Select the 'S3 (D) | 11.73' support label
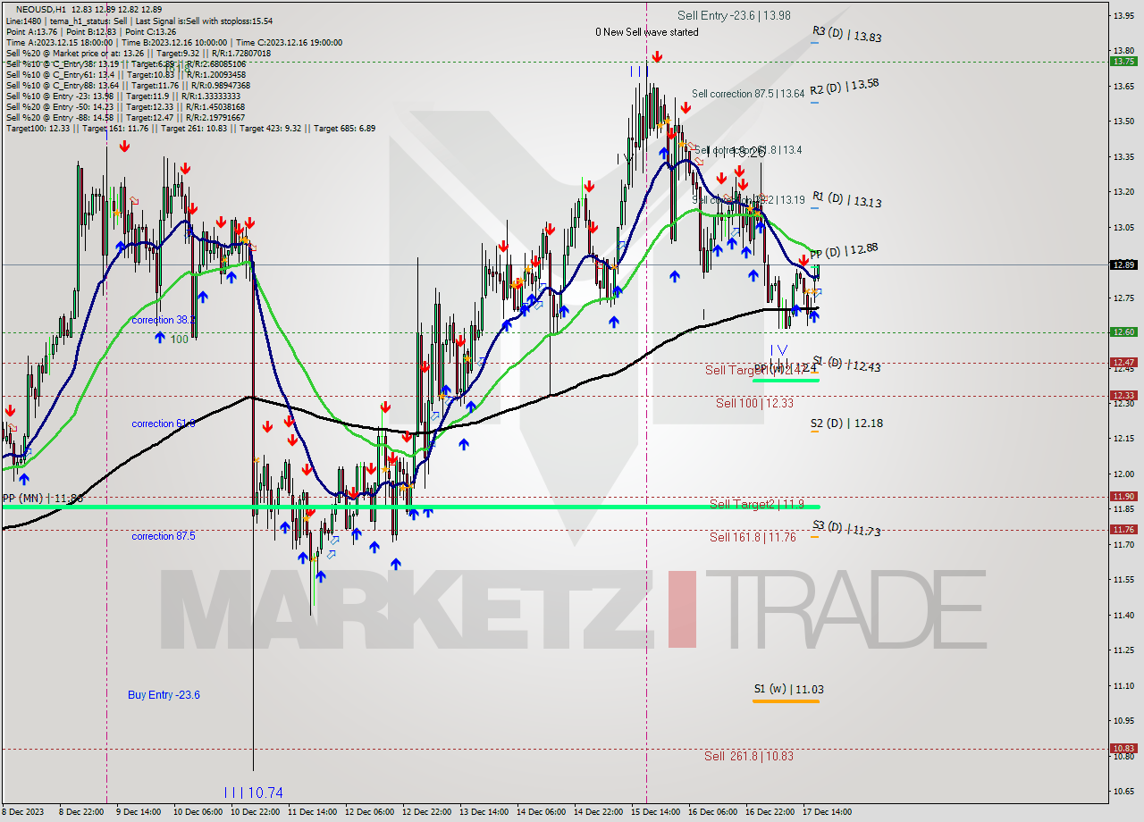 (846, 528)
